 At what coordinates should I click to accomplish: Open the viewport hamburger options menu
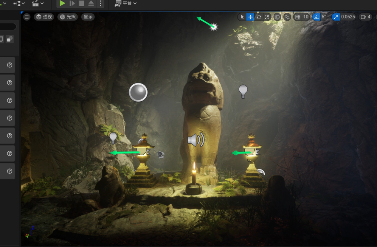(x=27, y=17)
